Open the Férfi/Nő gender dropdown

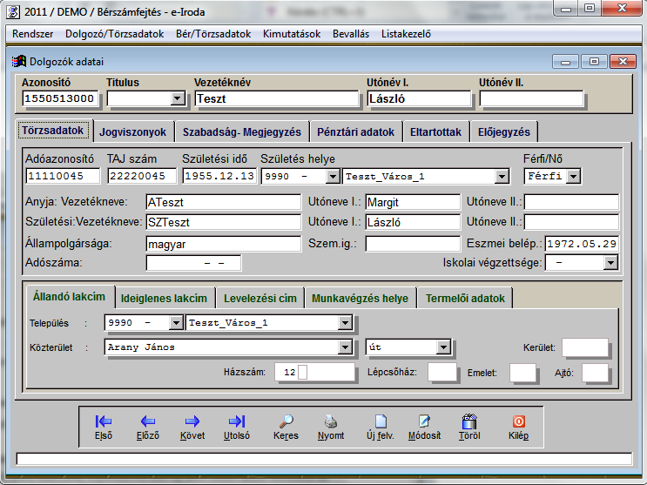[x=573, y=177]
